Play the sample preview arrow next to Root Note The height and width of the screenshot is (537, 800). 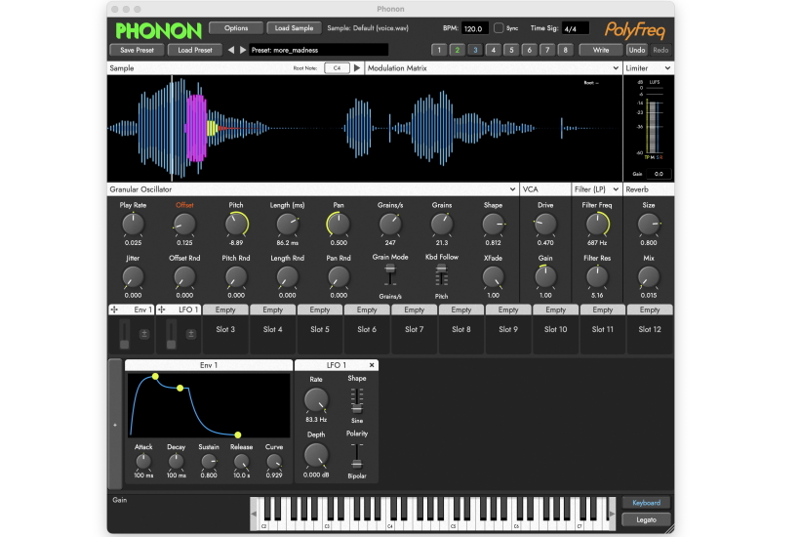pos(357,68)
